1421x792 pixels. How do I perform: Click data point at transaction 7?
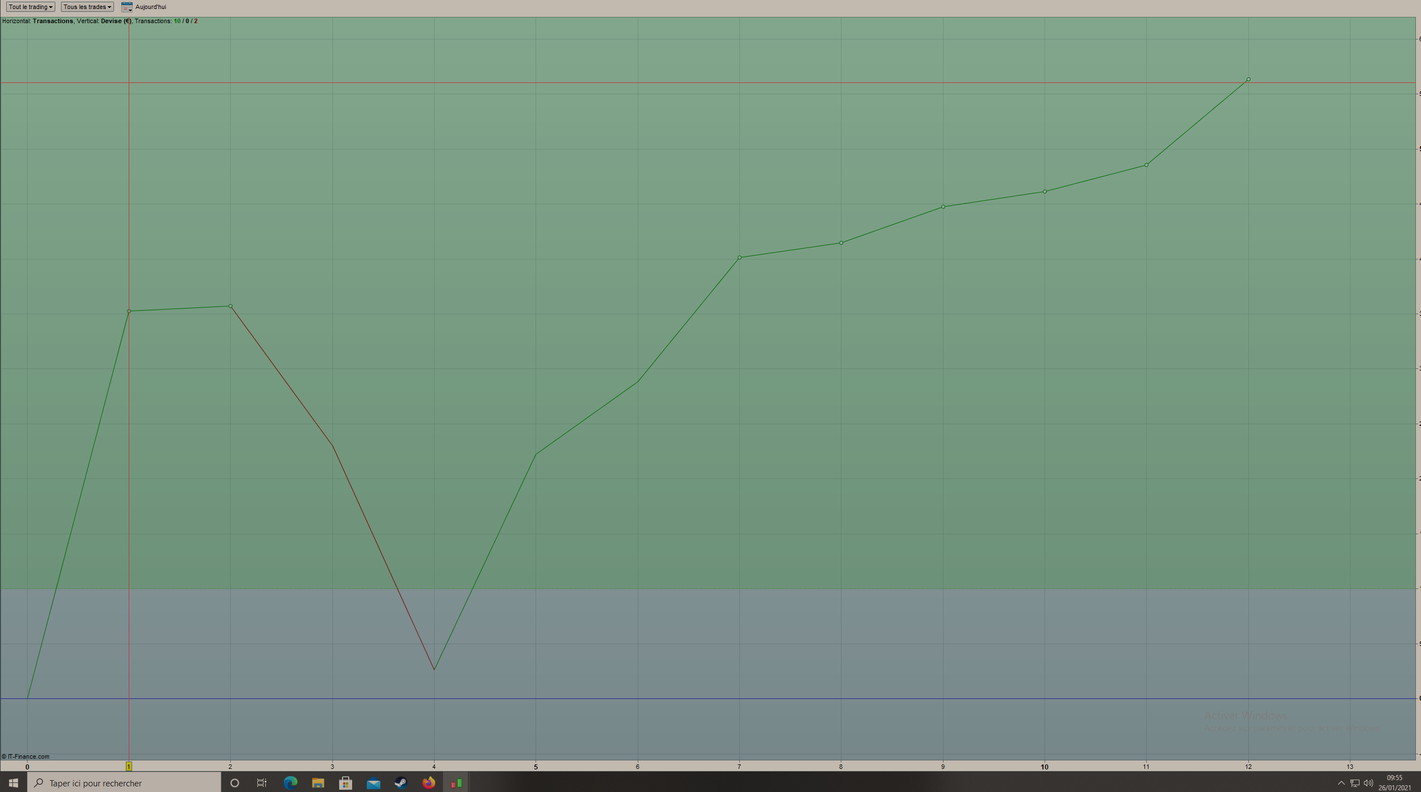point(739,258)
